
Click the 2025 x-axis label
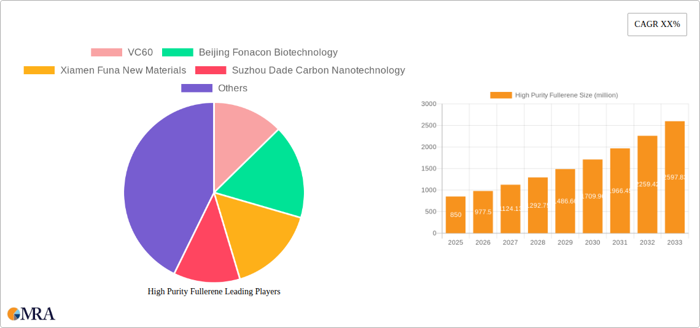[456, 242]
